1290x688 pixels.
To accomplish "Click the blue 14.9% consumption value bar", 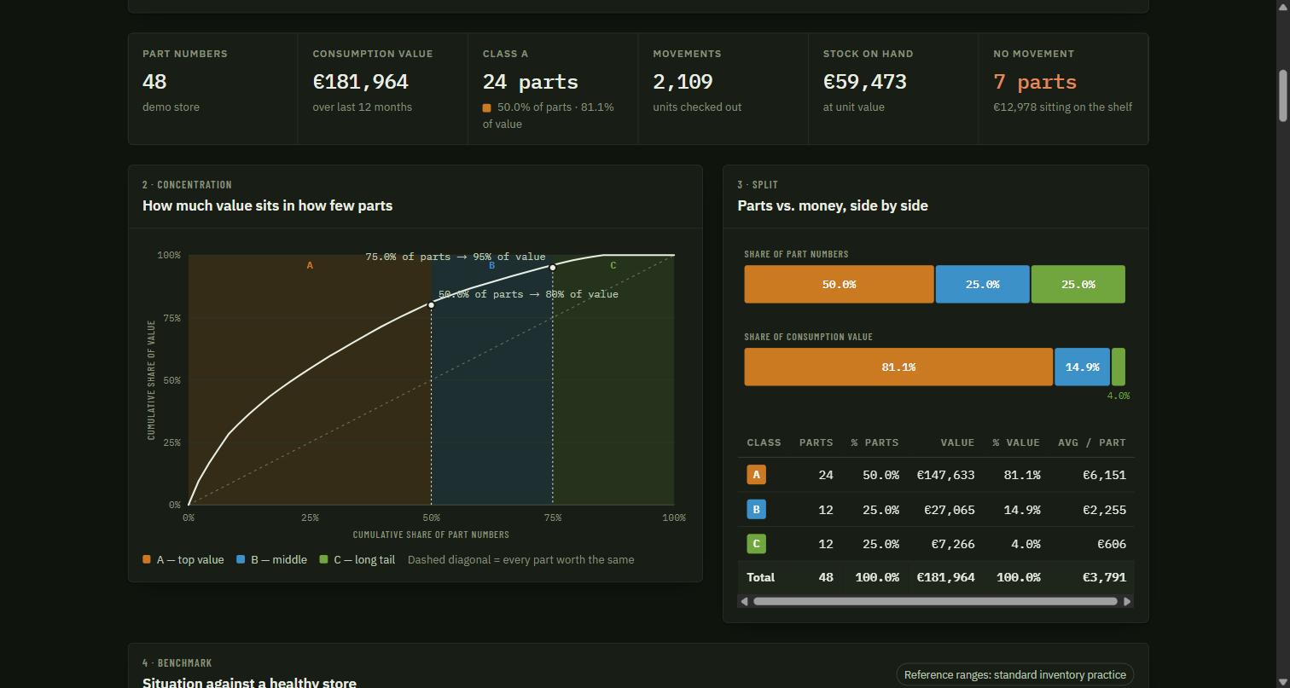I will pyautogui.click(x=1082, y=367).
